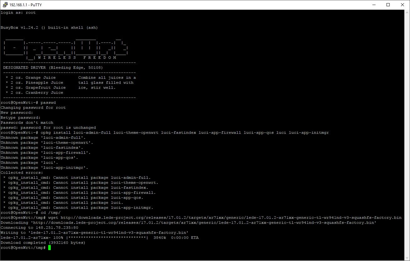The width and height of the screenshot is (410, 261).
Task: Click "Unknown package 'luci-app-qos'." line
Action: pos(39,158)
